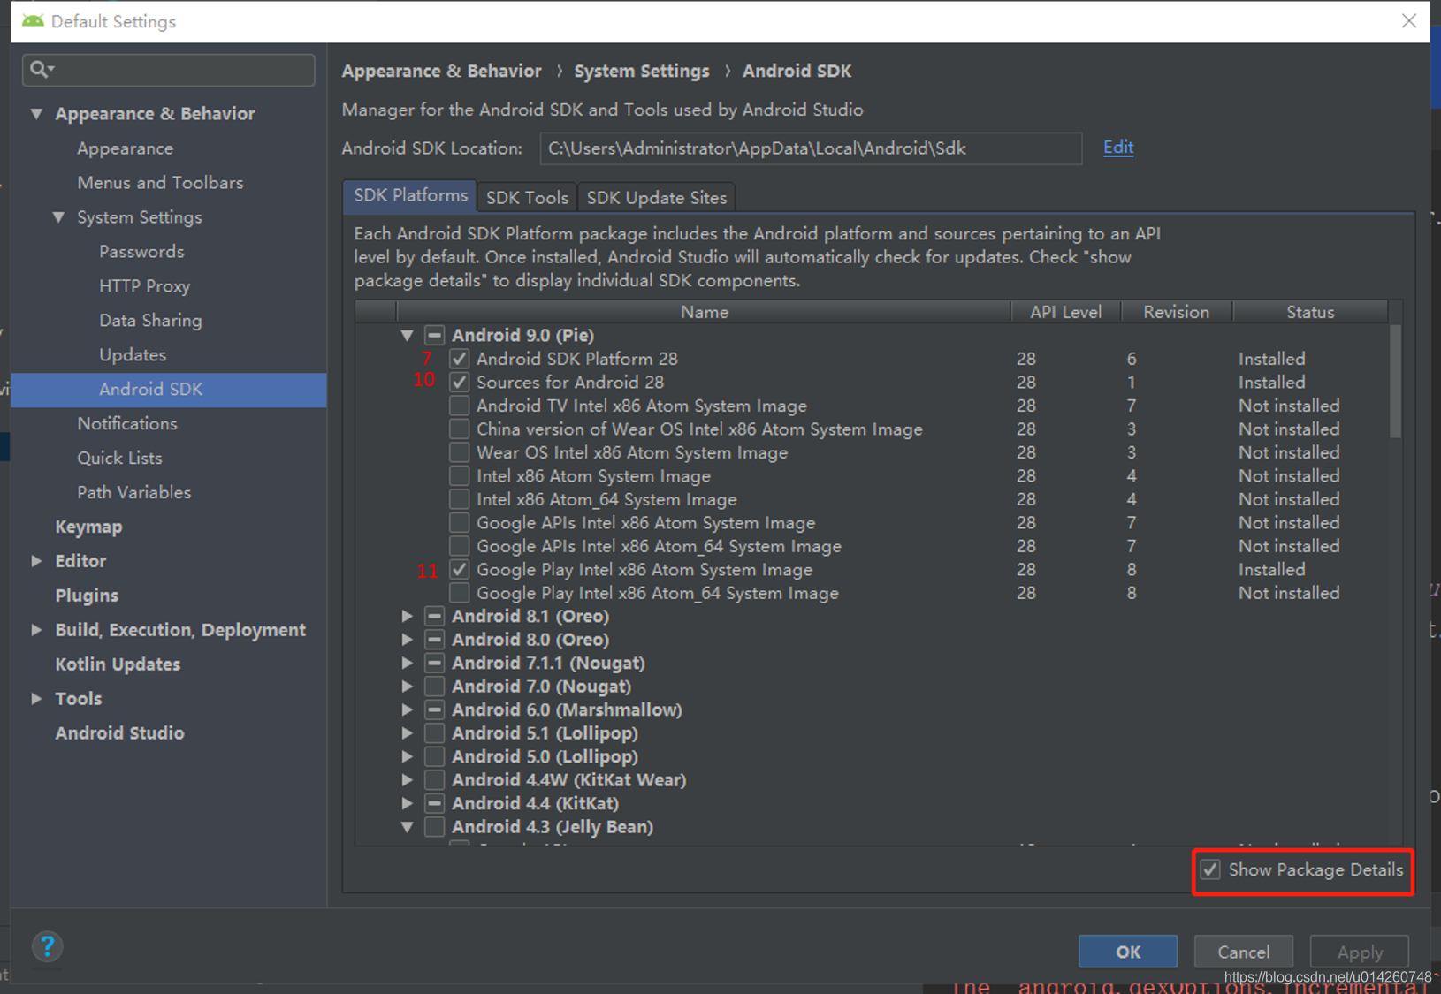The image size is (1441, 994).
Task: Click the Android Studio logo in title bar
Action: 33,20
